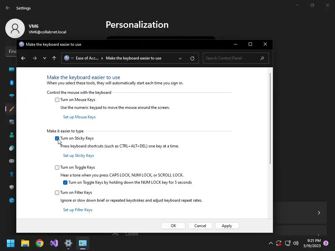Open recent locations dropdown arrow
The height and width of the screenshot is (251, 335).
tap(44, 58)
